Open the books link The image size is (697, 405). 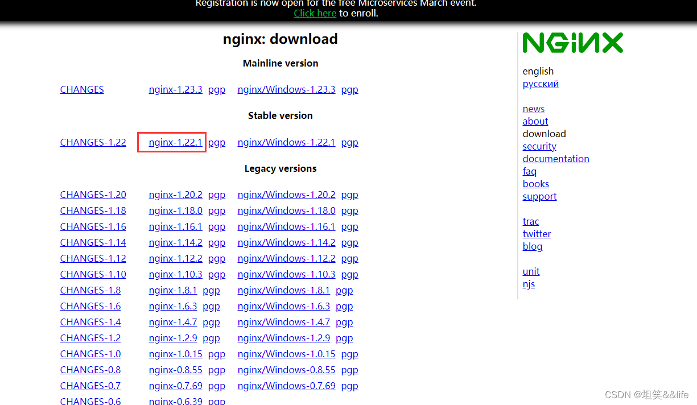(536, 184)
